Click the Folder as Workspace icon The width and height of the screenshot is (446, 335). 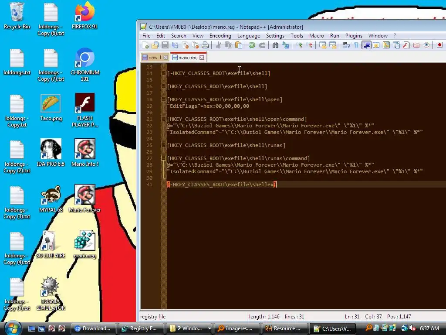(x=416, y=45)
